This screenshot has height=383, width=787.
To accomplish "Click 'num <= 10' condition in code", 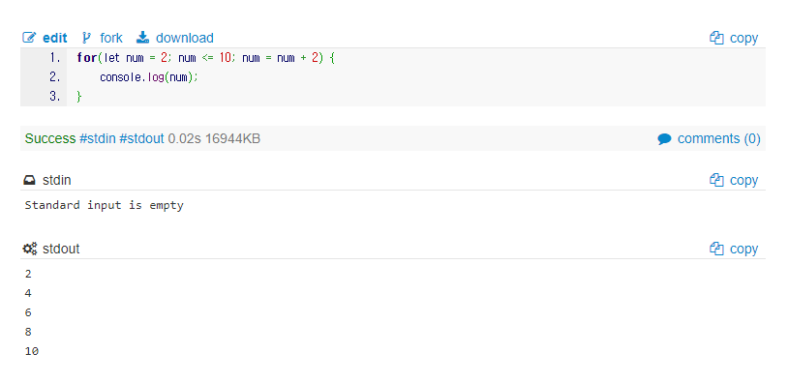I will coord(205,58).
